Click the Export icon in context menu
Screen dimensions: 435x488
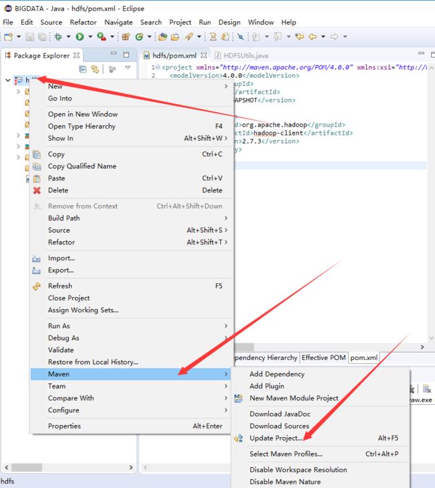(x=36, y=270)
